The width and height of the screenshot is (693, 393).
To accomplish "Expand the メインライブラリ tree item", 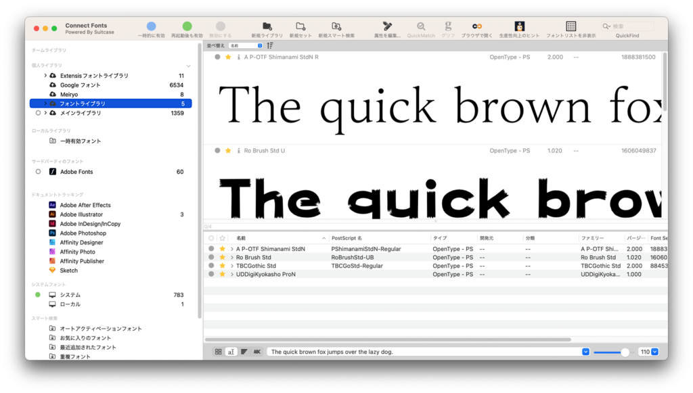I will coord(45,113).
